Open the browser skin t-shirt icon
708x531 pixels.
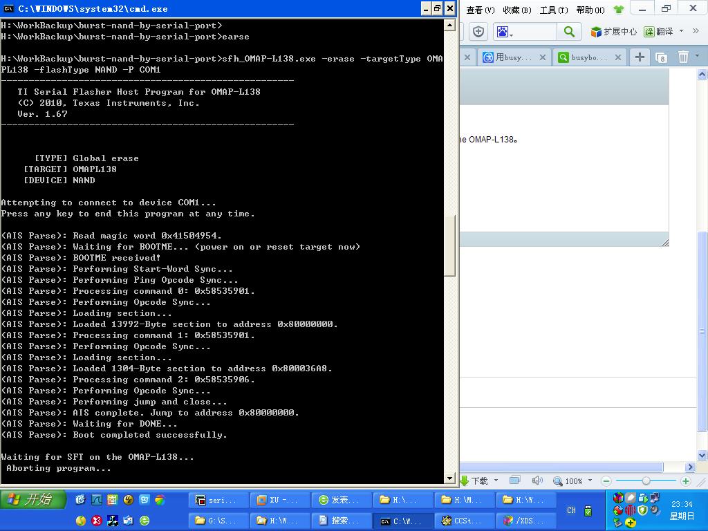click(619, 10)
